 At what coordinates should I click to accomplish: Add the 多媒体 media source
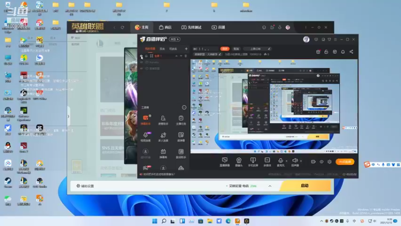click(x=267, y=162)
